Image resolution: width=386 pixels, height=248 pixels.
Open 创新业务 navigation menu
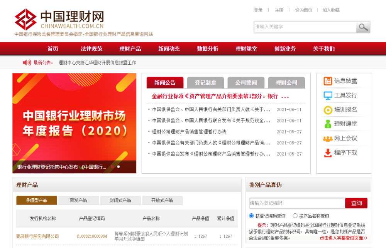click(285, 49)
